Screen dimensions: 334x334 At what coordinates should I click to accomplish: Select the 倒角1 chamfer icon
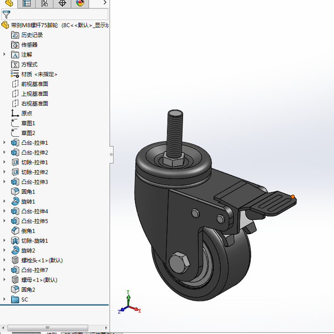(15, 231)
